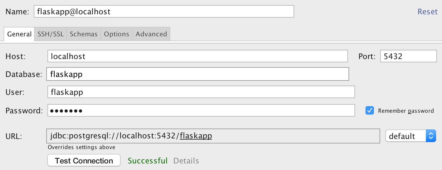Open the General tab
This screenshot has width=442, height=170.
19,34
